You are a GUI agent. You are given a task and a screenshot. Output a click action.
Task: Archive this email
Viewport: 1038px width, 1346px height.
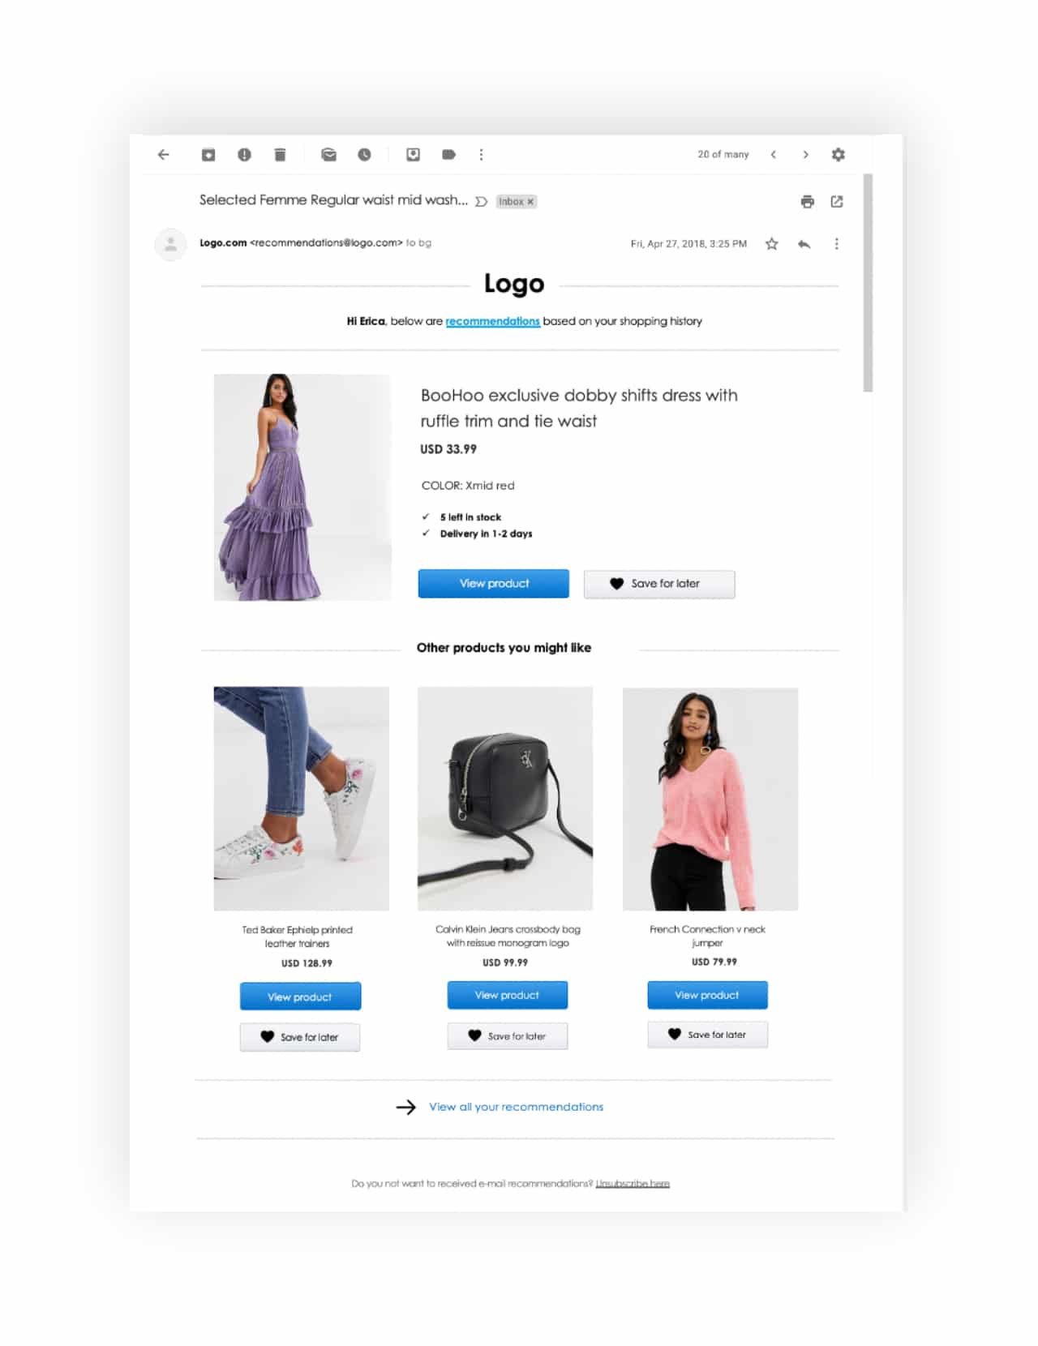(208, 154)
